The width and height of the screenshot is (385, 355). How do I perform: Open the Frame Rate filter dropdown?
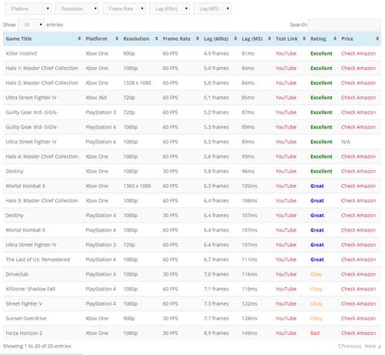pos(124,8)
